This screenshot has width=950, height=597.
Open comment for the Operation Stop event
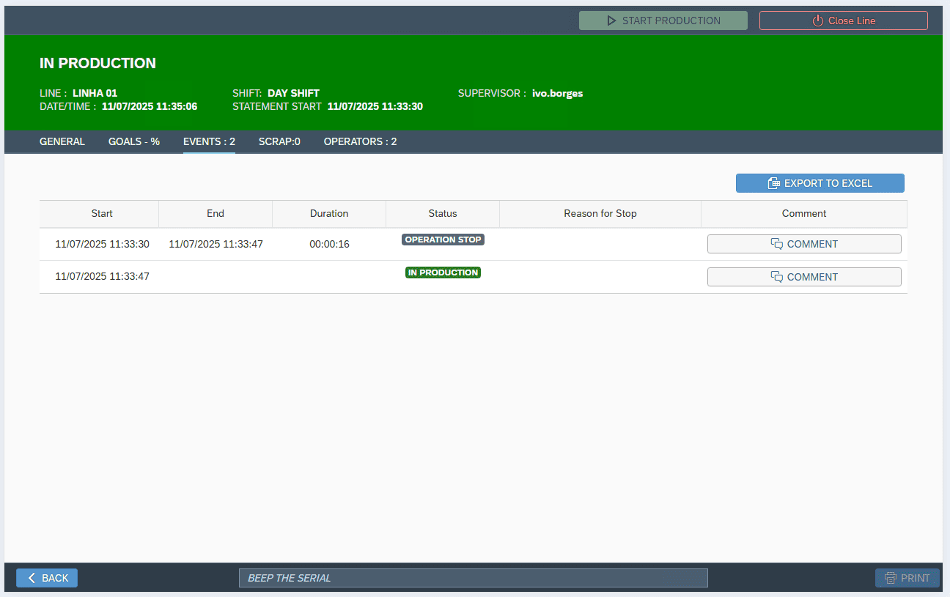point(804,244)
